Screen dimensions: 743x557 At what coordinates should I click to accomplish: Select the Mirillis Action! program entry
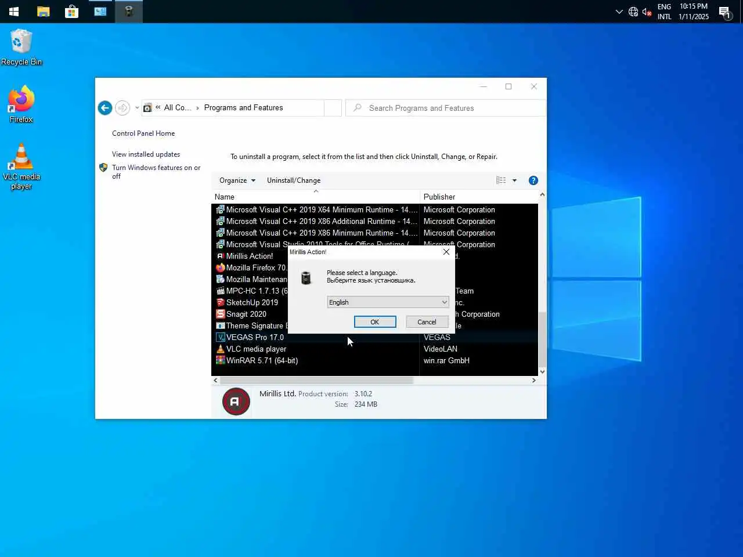click(250, 256)
